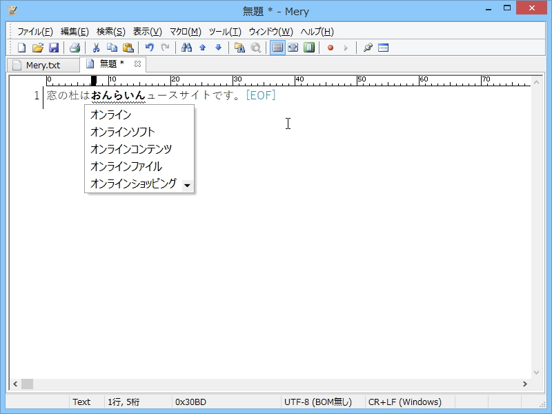Toggle no-wrap display mode

277,48
